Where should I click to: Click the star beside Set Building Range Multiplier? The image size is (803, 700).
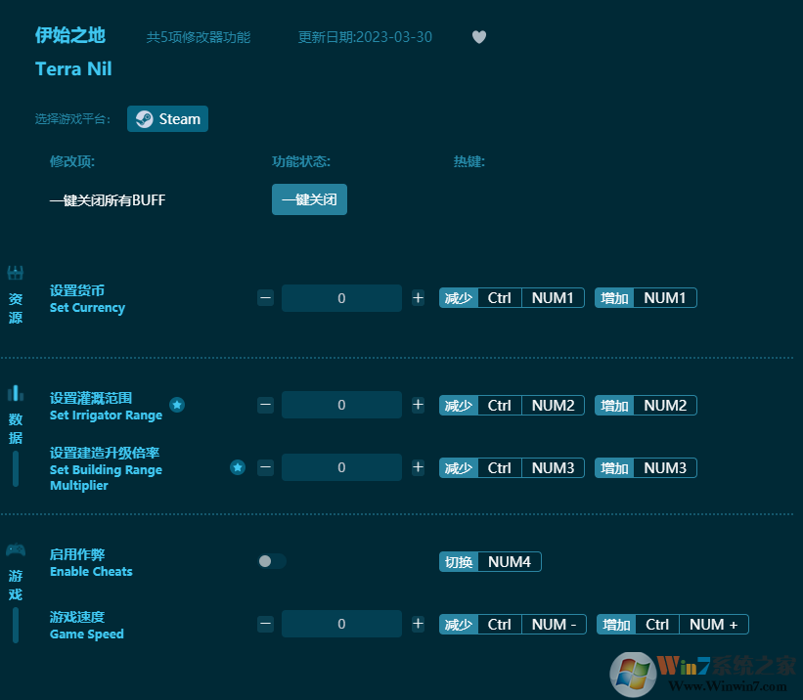click(x=237, y=467)
